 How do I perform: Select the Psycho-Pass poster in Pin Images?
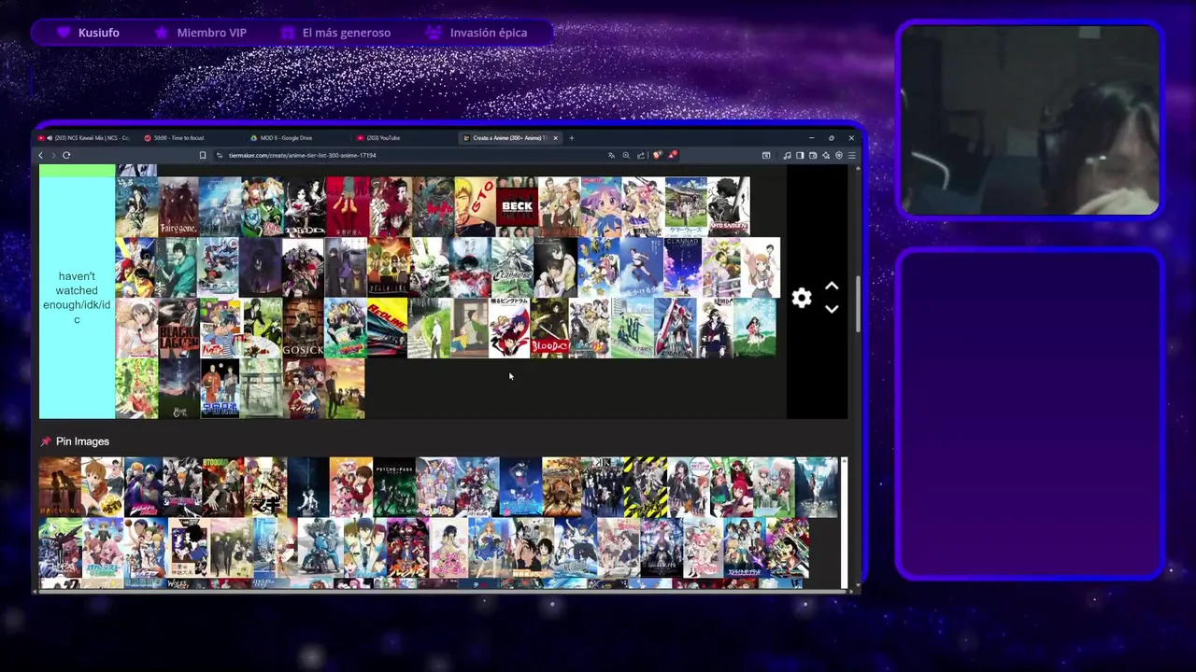(393, 486)
